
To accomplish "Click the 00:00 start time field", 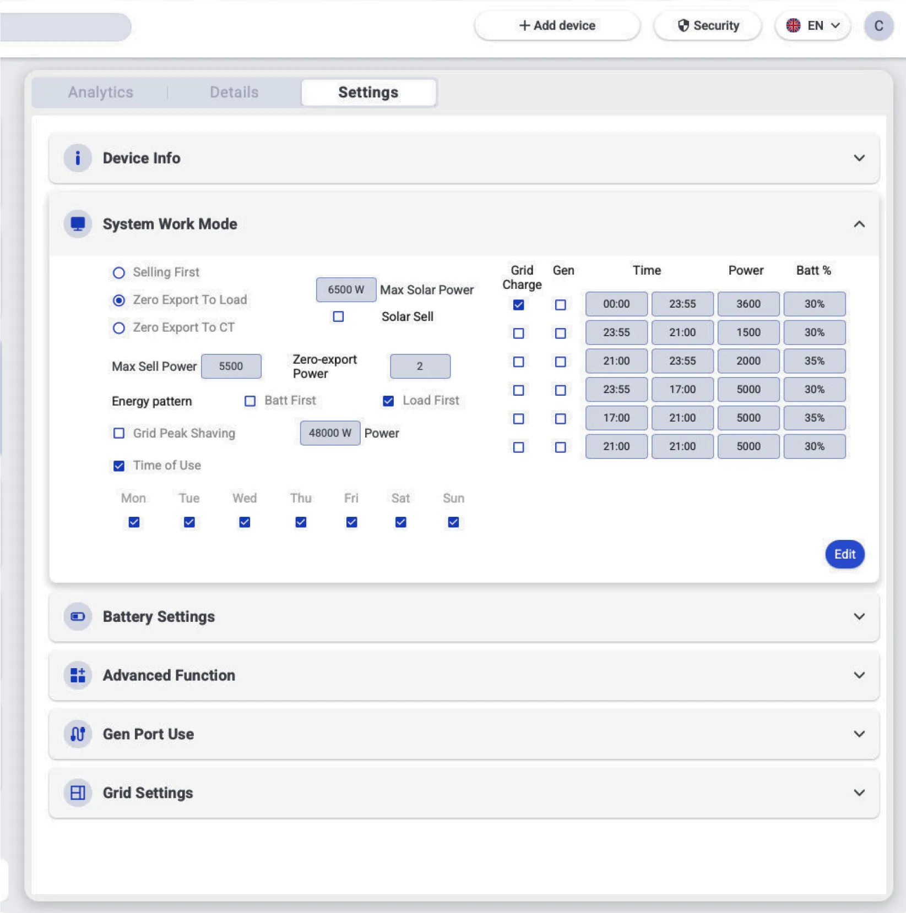I will point(616,304).
